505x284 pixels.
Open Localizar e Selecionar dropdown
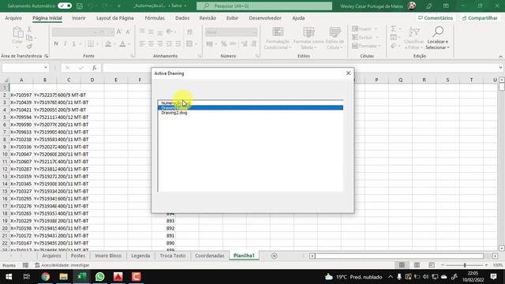[x=437, y=38]
